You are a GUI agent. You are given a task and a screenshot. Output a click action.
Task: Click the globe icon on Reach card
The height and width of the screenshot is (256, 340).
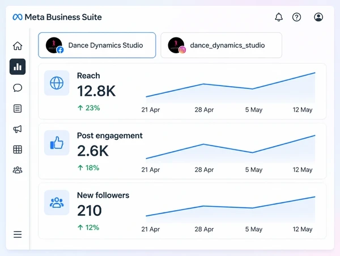(x=57, y=83)
